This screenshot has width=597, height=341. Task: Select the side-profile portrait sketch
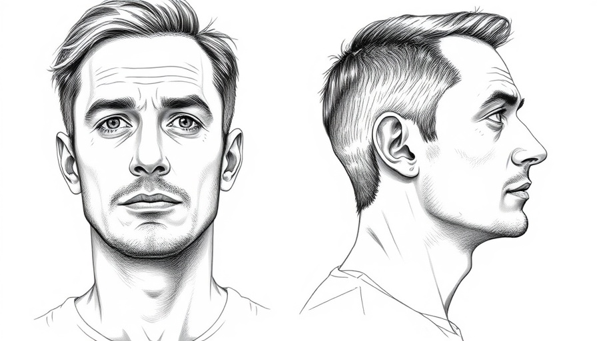pyautogui.click(x=423, y=175)
